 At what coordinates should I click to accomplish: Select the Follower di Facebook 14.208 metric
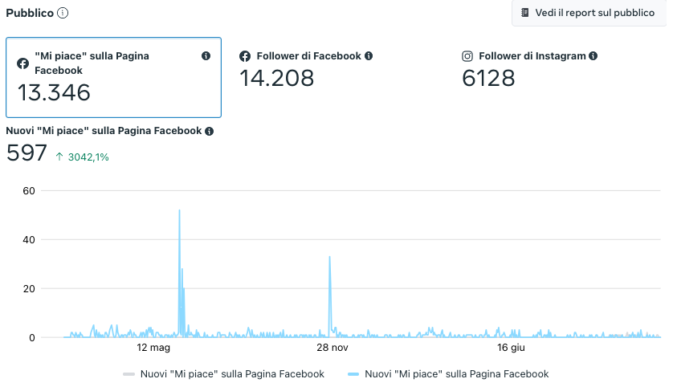coord(307,69)
